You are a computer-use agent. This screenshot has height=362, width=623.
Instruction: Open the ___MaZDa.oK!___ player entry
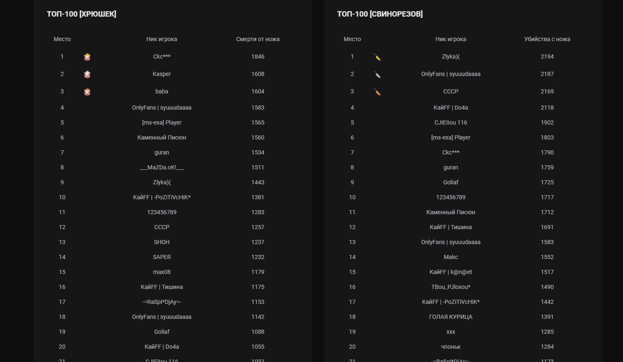click(x=162, y=167)
